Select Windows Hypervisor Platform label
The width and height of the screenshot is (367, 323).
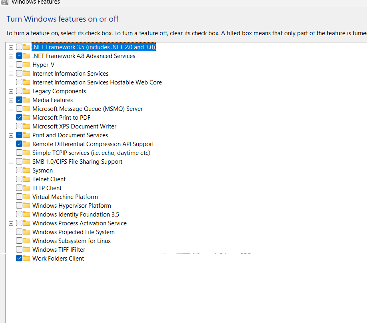tap(72, 206)
